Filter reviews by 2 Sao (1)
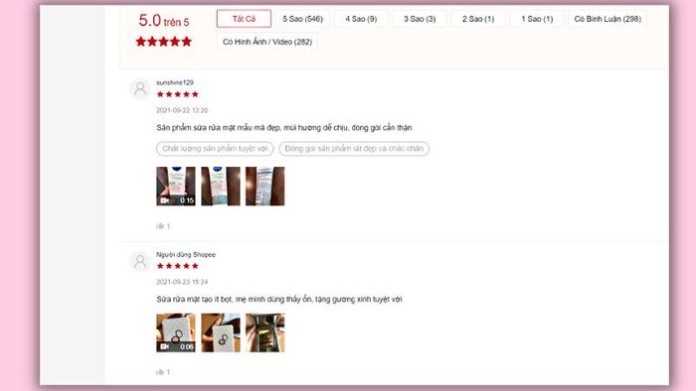Screen dimensions: 696x391 [478, 19]
